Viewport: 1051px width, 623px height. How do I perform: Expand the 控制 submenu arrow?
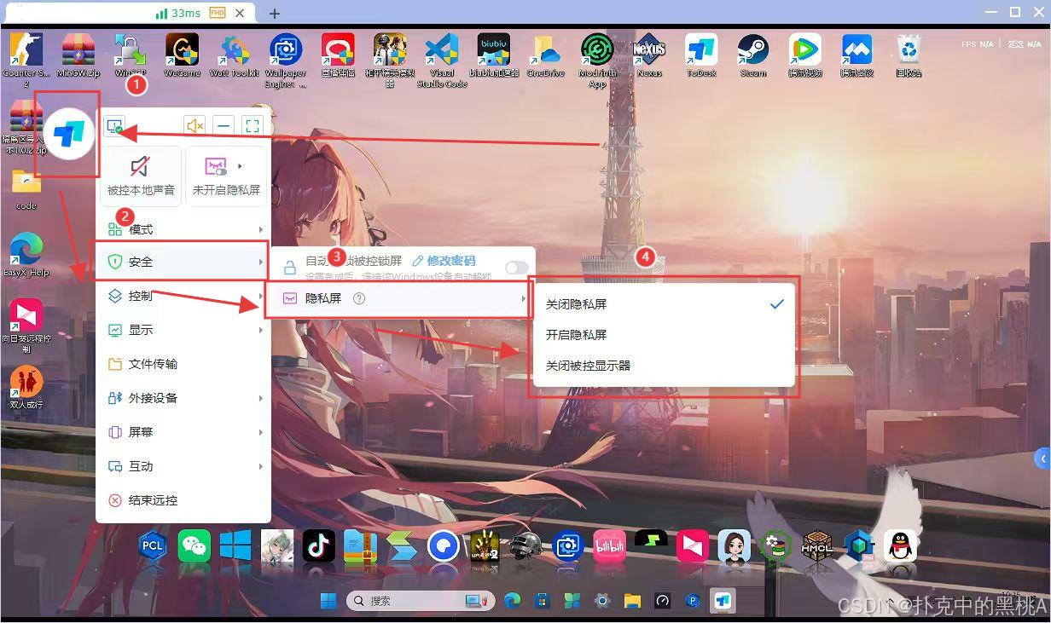[x=261, y=296]
